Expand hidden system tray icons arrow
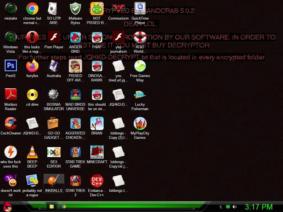 [x=221, y=207]
